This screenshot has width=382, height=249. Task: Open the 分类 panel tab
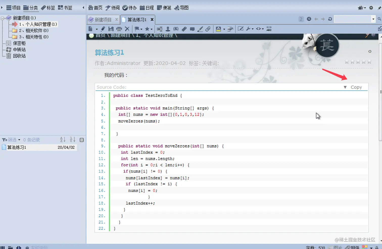pyautogui.click(x=31, y=8)
